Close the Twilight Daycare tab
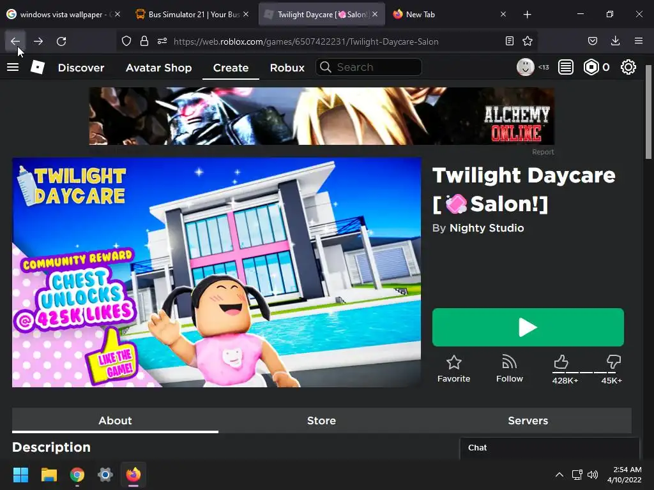Image resolution: width=654 pixels, height=490 pixels. coord(375,14)
